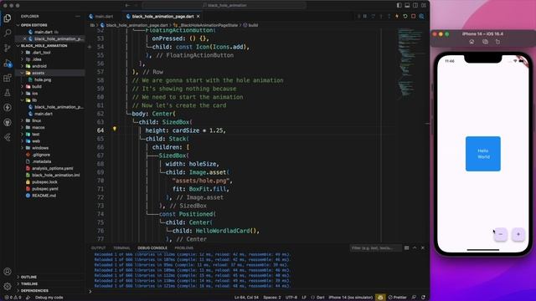Tap the minus button in simulator

click(x=501, y=234)
